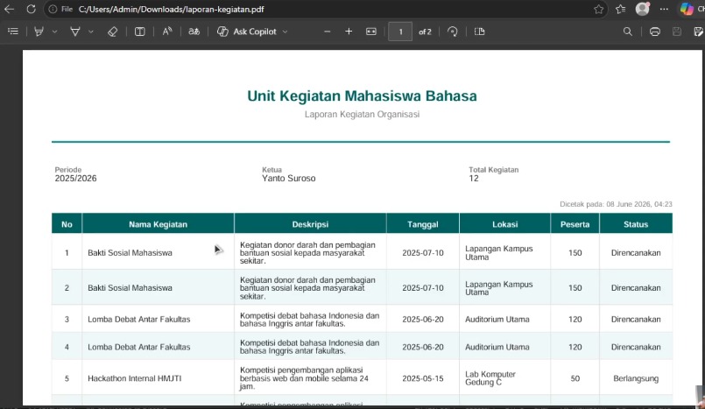Open the table of contents sidebar
Viewport: 705px width, 409px height.
13,32
